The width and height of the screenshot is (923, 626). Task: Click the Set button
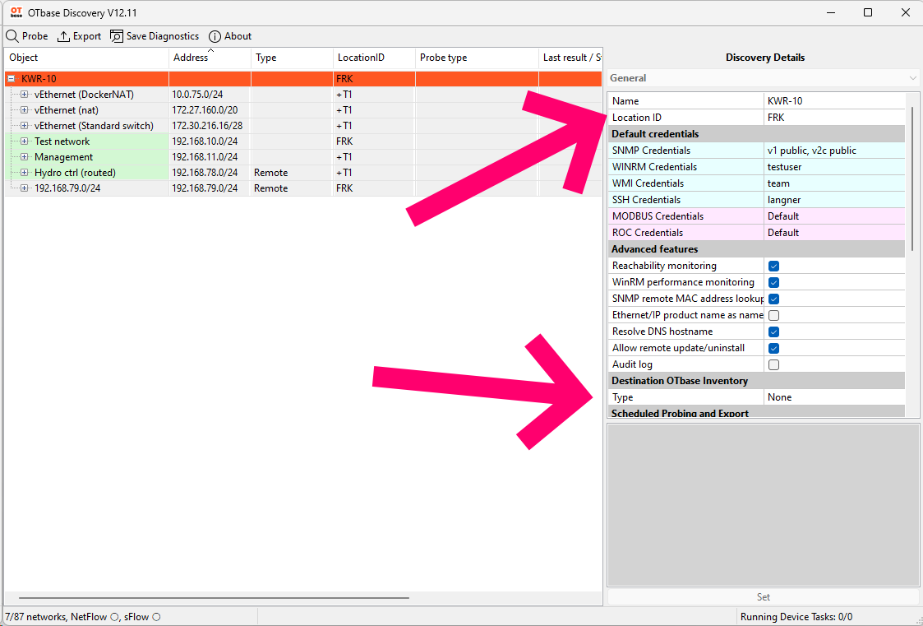click(x=764, y=597)
